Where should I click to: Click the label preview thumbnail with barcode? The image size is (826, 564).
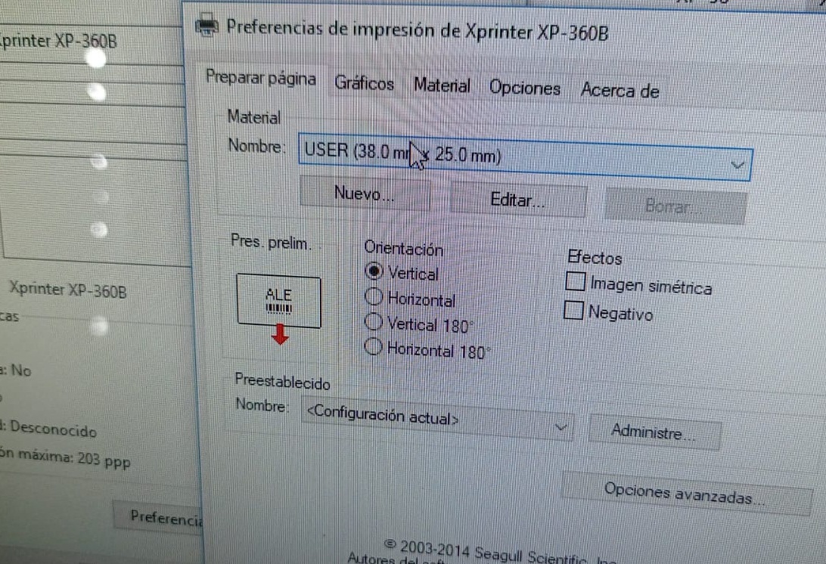[x=278, y=300]
